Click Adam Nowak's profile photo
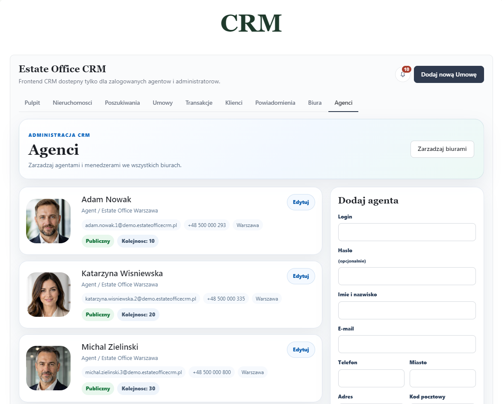Viewport: 502px width, 404px height. (48, 221)
